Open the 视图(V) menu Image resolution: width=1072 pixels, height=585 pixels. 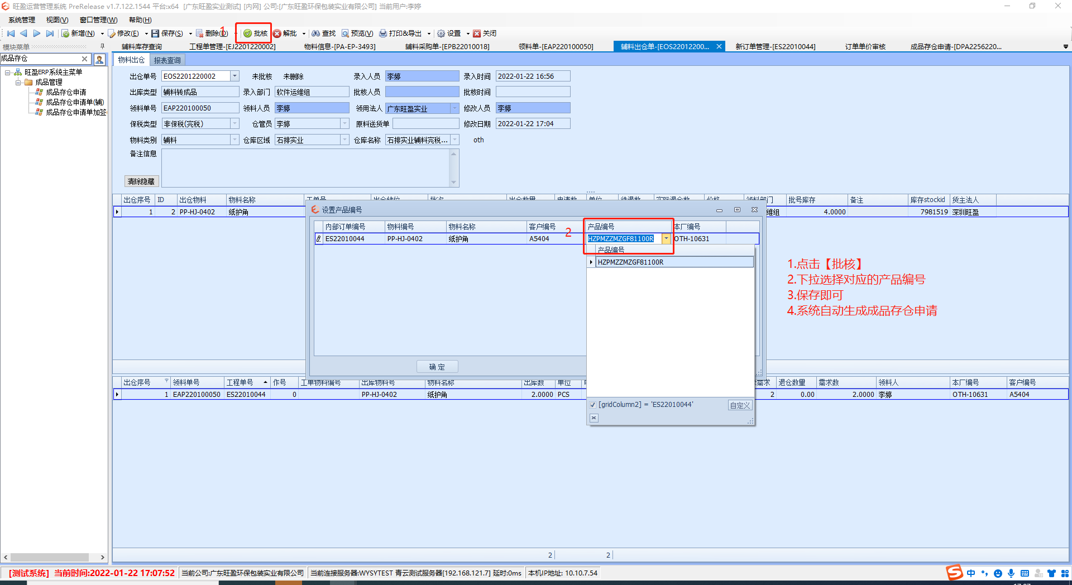coord(58,20)
